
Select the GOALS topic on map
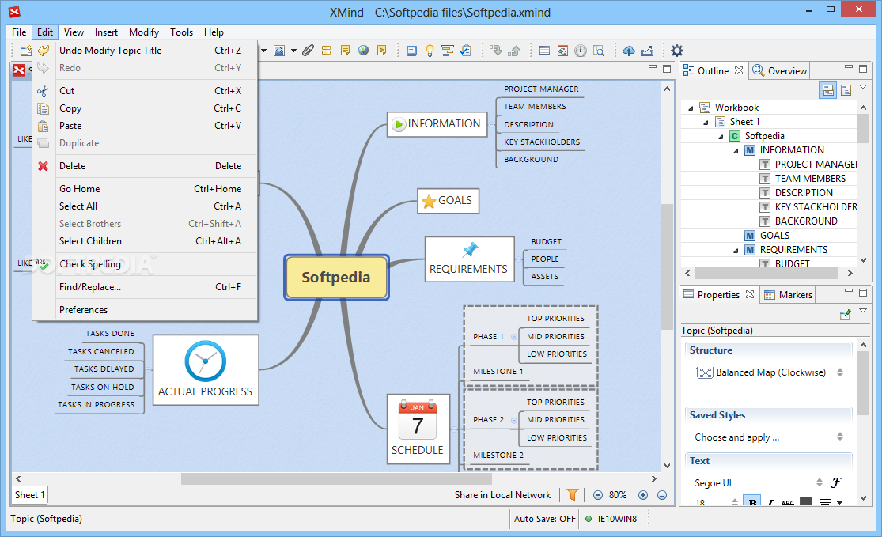pyautogui.click(x=449, y=201)
